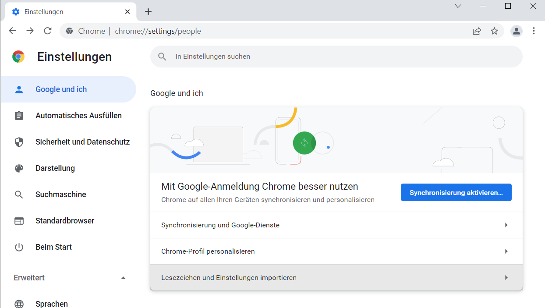This screenshot has width=545, height=308.
Task: Collapse the Erweitert section
Action: point(123,278)
